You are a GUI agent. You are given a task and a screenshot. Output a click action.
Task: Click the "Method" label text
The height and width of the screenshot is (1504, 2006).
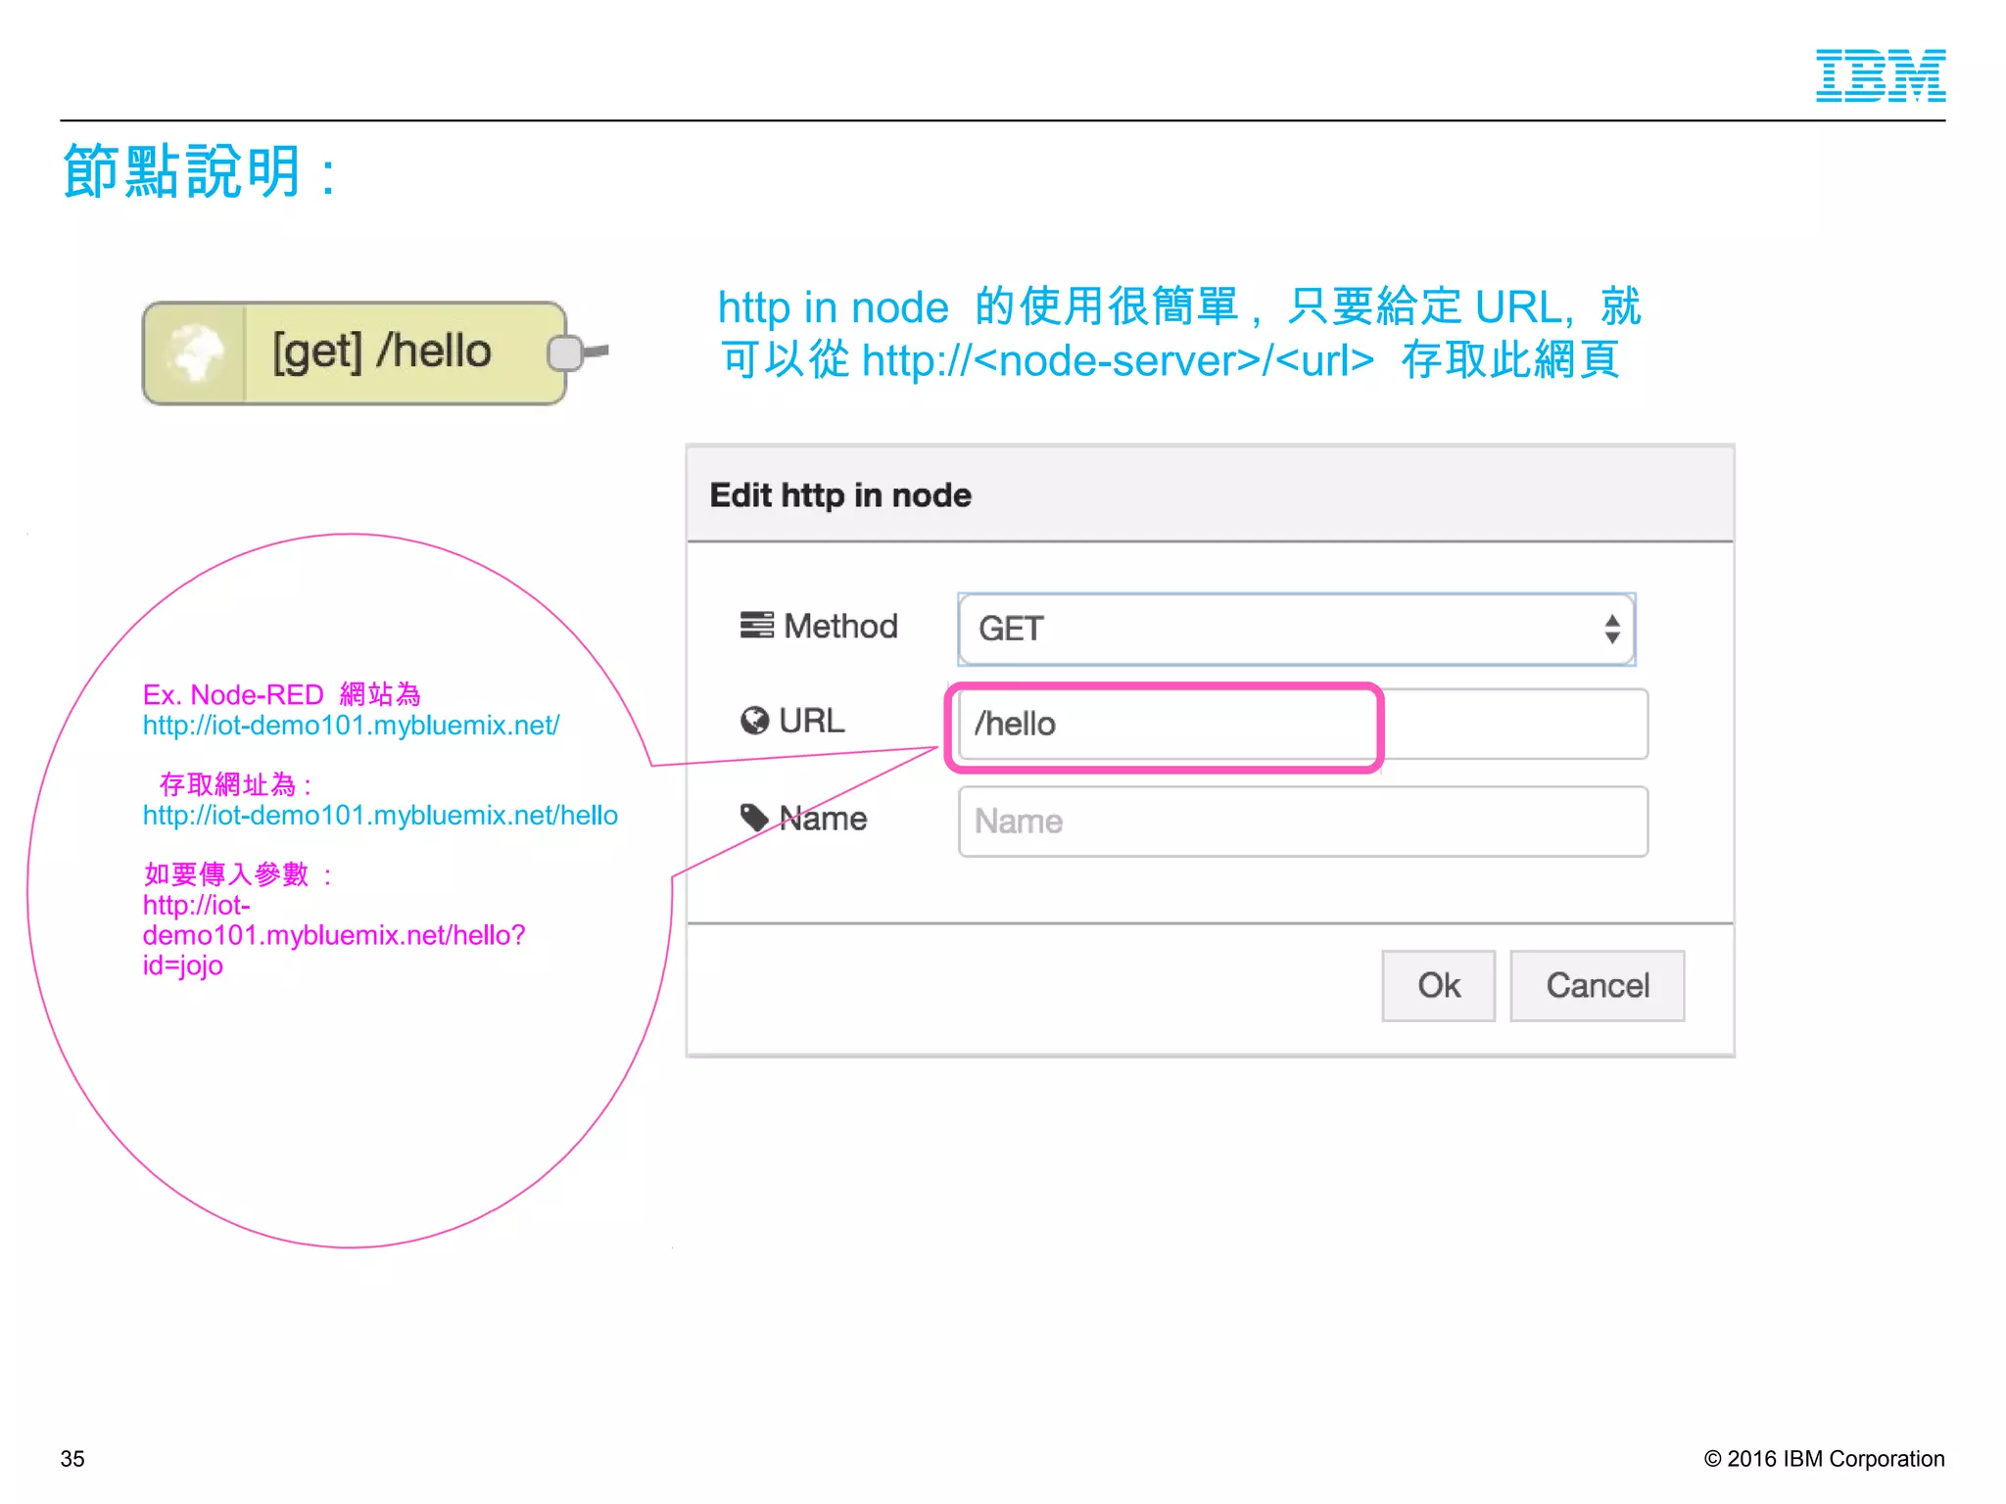[840, 626]
